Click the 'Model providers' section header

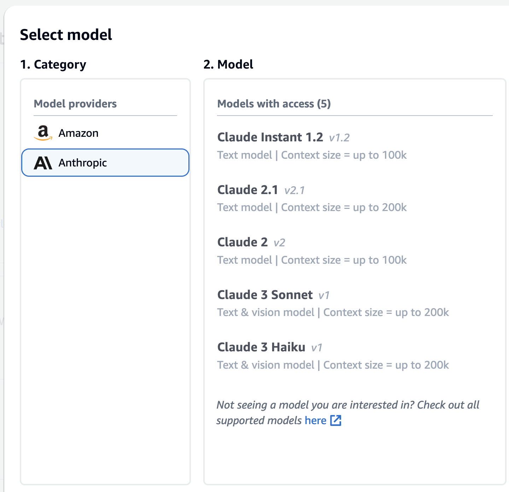point(75,104)
